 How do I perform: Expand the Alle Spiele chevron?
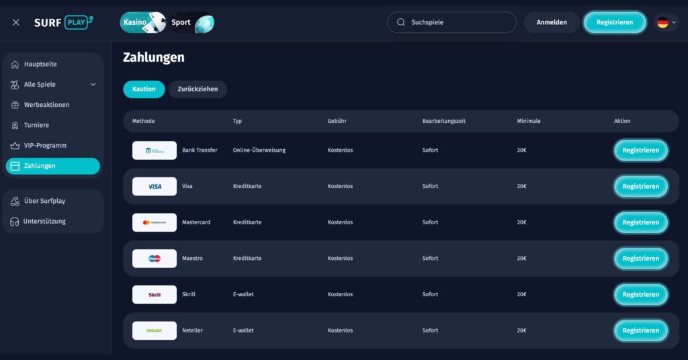click(x=93, y=85)
